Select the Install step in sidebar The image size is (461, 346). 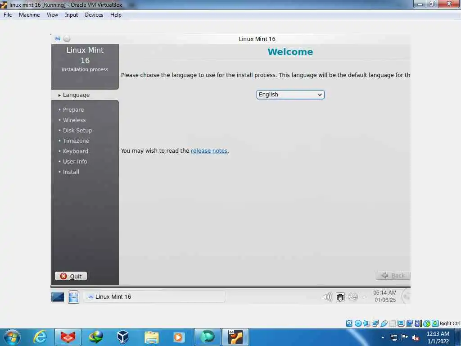coord(71,172)
